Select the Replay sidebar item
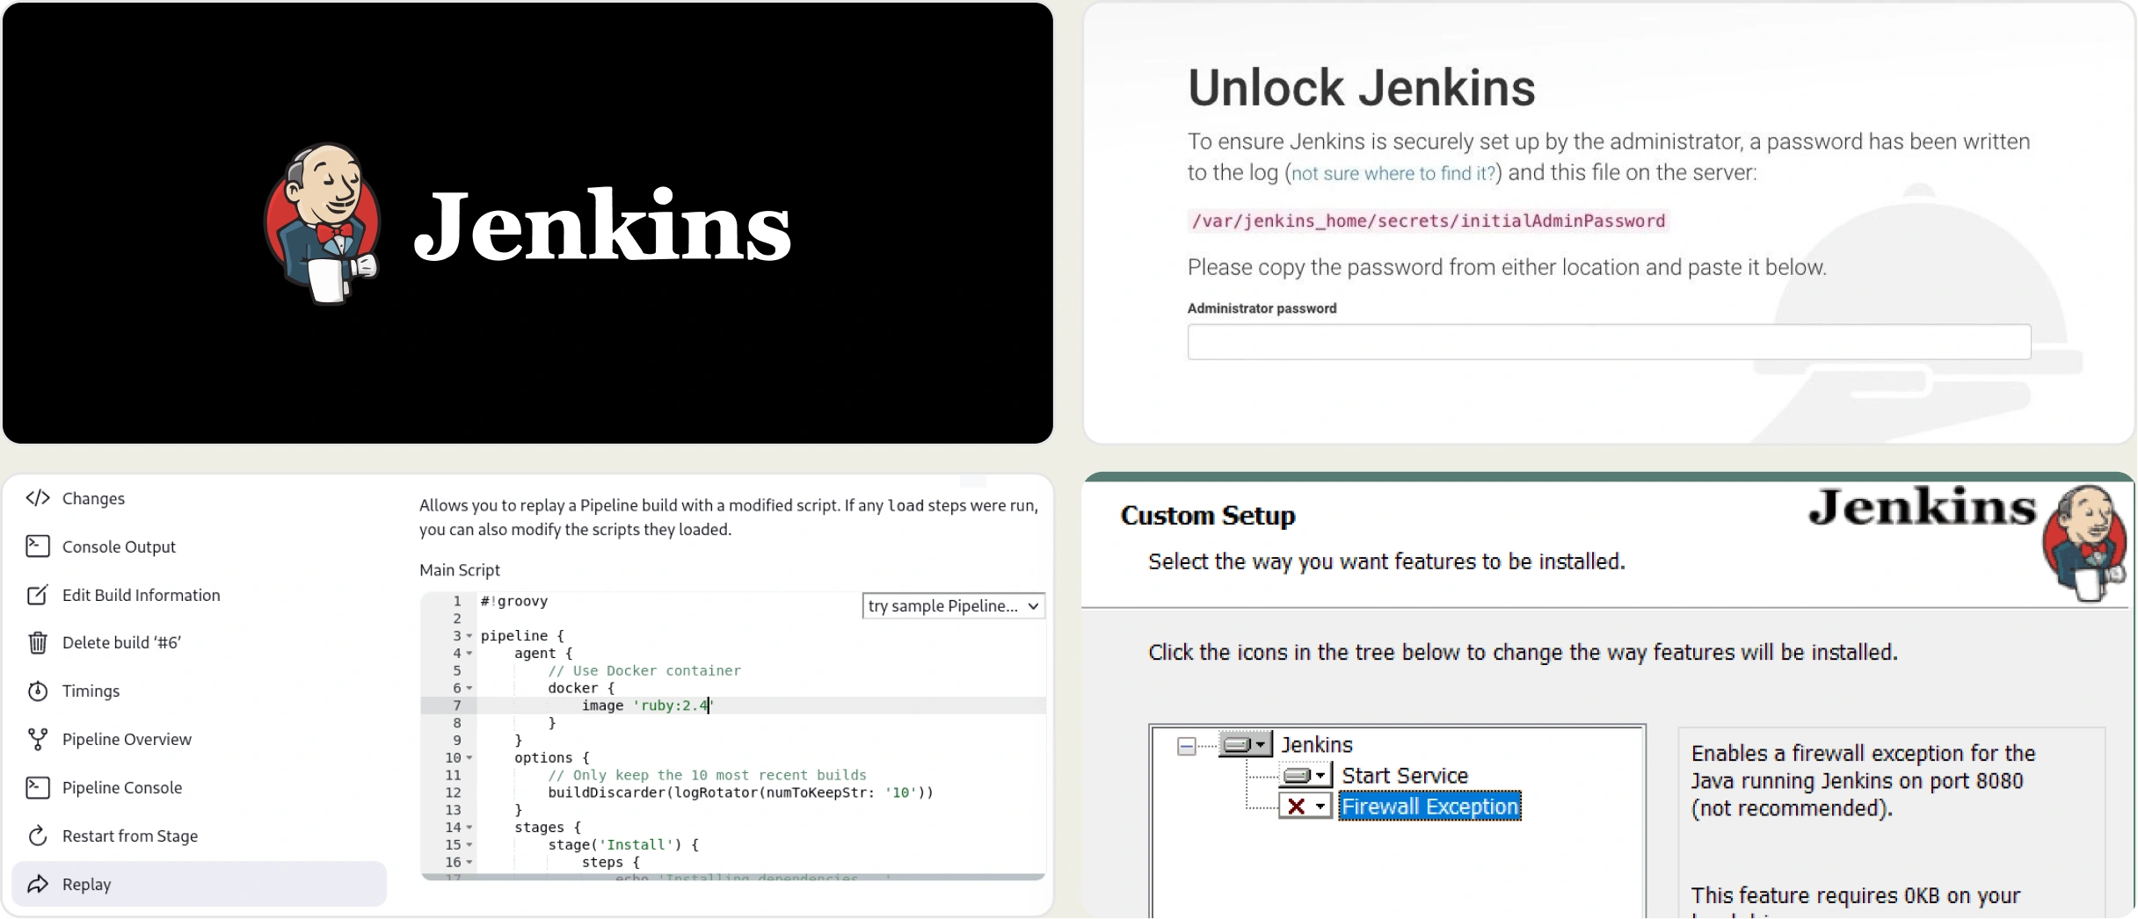2138x919 pixels. point(199,884)
